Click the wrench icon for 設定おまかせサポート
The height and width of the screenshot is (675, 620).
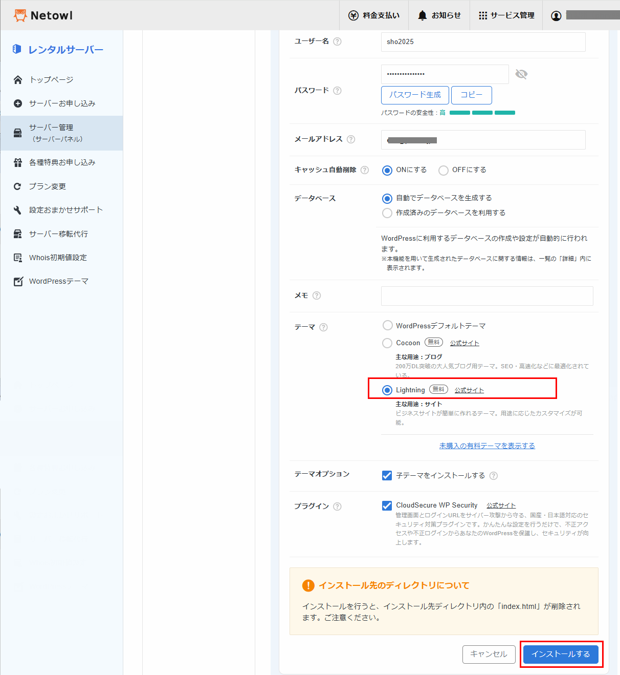tap(18, 210)
